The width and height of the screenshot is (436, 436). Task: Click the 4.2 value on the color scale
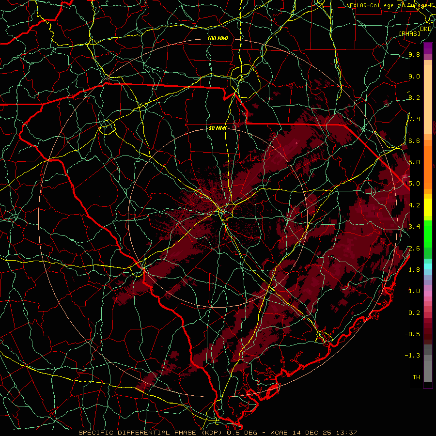tap(414, 205)
